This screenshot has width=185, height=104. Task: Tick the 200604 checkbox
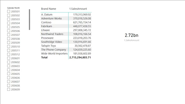tap(9, 70)
